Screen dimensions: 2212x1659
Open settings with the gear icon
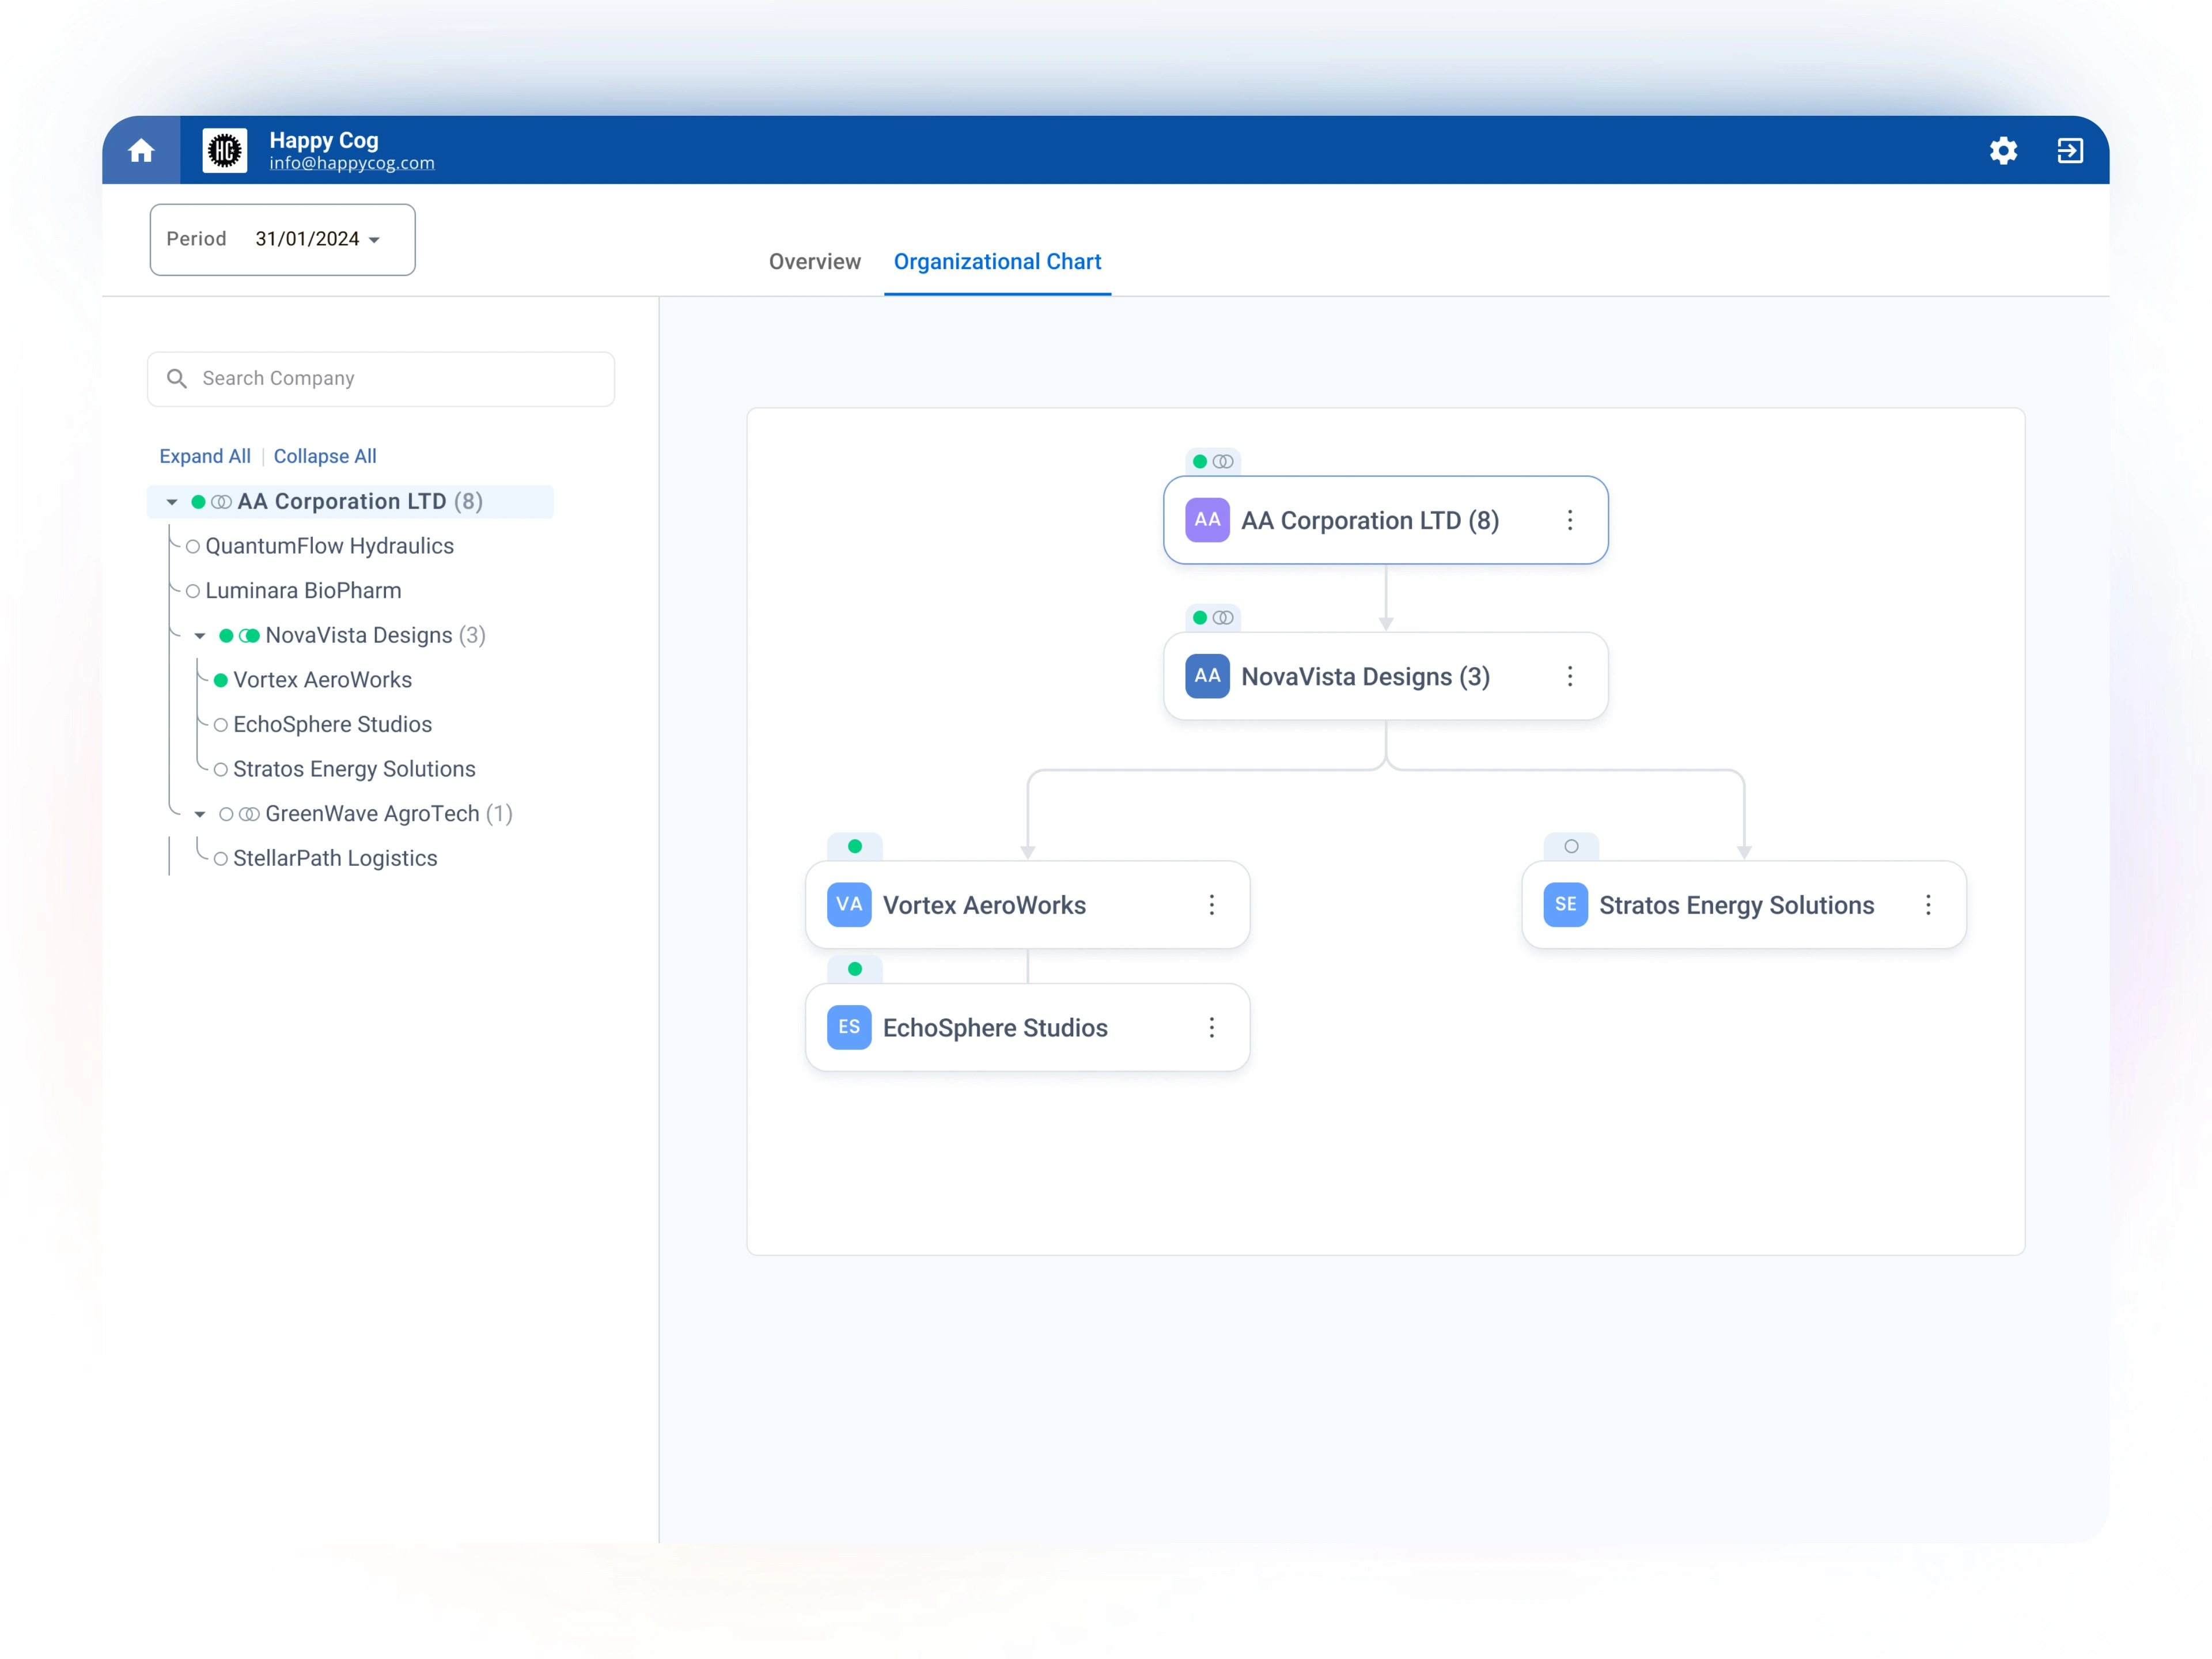click(2003, 150)
